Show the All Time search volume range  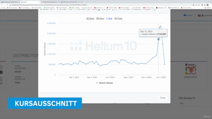[x=118, y=19]
